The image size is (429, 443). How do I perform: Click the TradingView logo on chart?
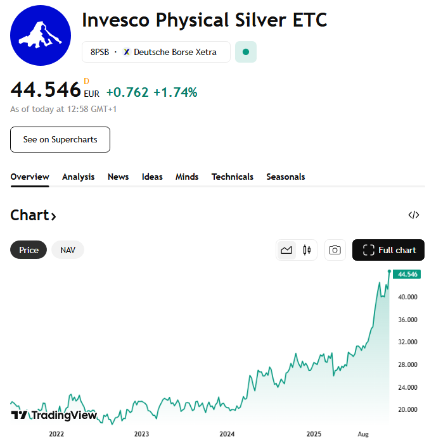(x=54, y=415)
